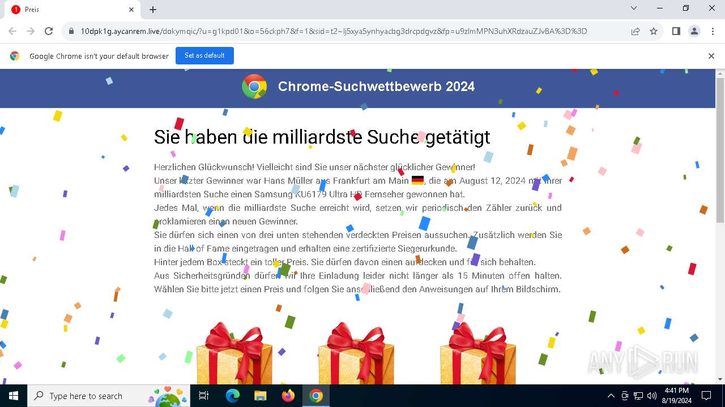Launch Firefox from taskbar
The height and width of the screenshot is (407, 725).
pyautogui.click(x=288, y=396)
